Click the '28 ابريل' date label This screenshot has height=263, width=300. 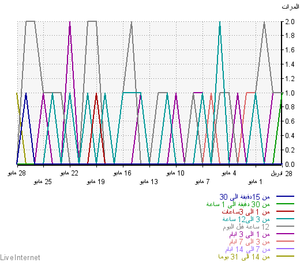tap(282, 174)
